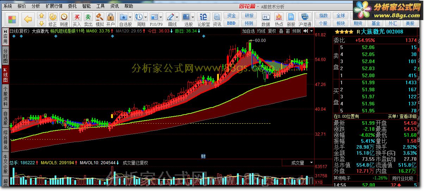Click the 财 marker on chart
Viewport: 424px width, 191px height.
coord(203,156)
